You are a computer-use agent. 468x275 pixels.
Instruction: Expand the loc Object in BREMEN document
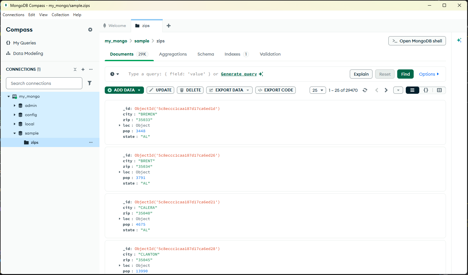pos(120,125)
